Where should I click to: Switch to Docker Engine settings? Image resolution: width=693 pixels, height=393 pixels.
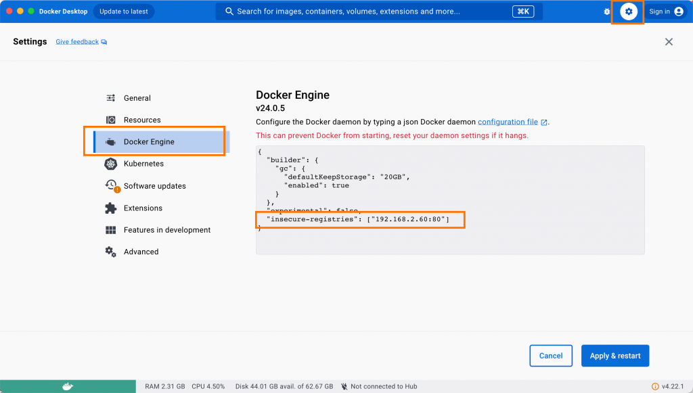pos(149,142)
